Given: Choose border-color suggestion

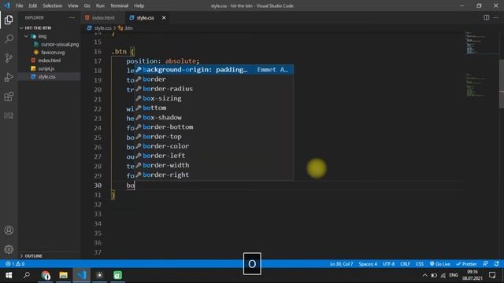Looking at the screenshot, I should coord(213,146).
